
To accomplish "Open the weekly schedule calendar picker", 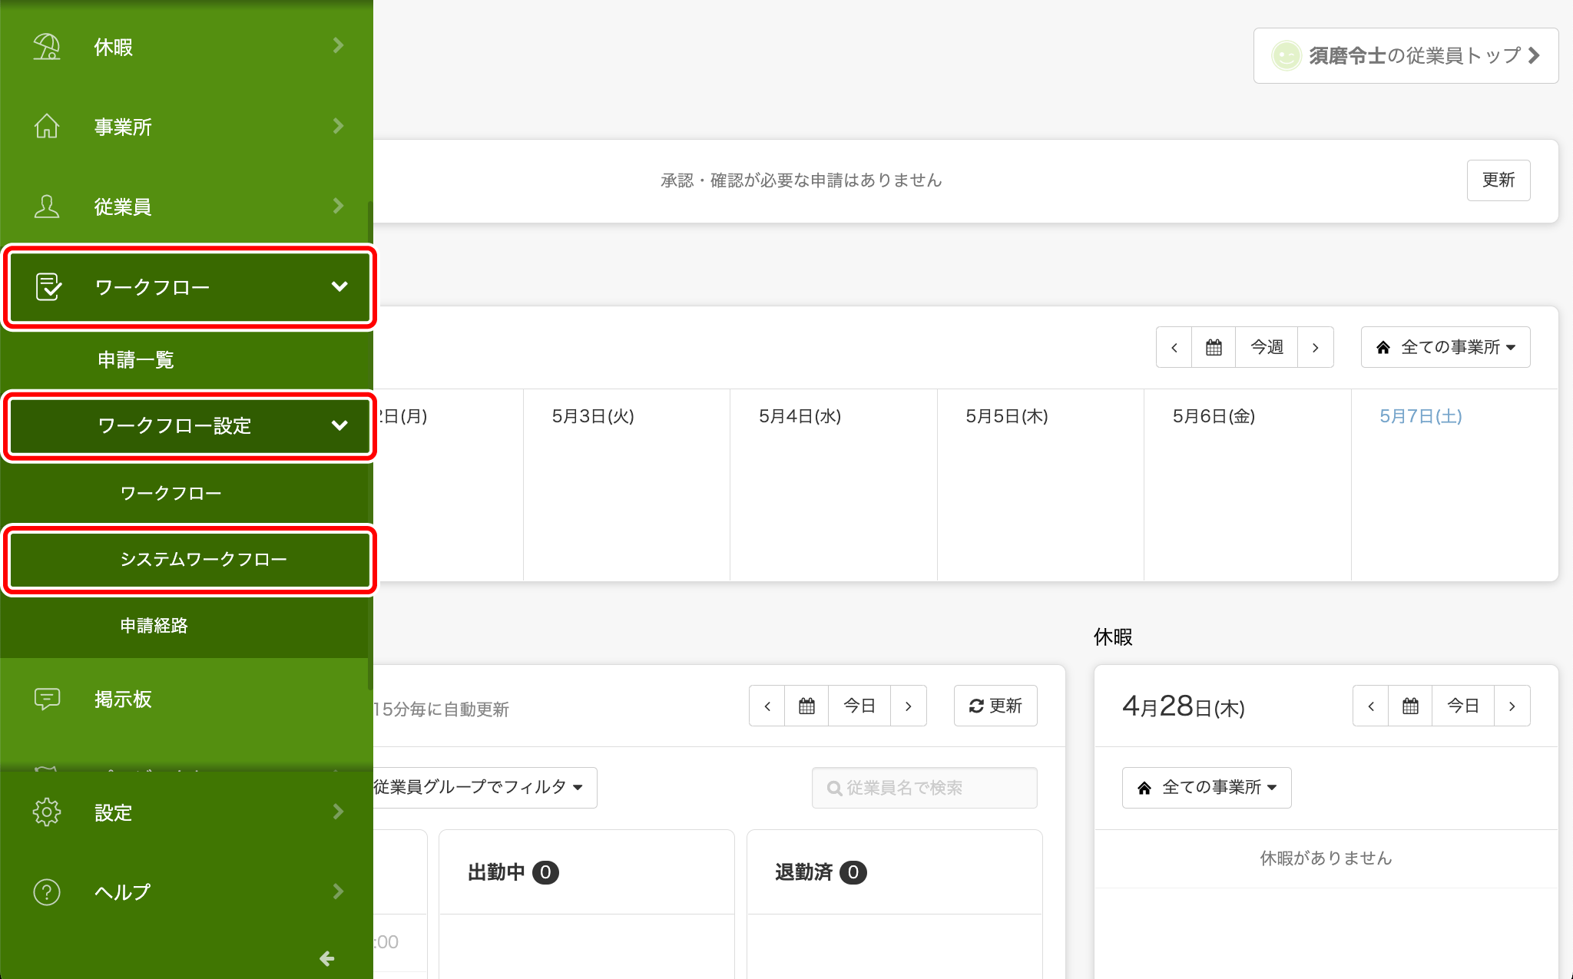I will coord(1214,347).
